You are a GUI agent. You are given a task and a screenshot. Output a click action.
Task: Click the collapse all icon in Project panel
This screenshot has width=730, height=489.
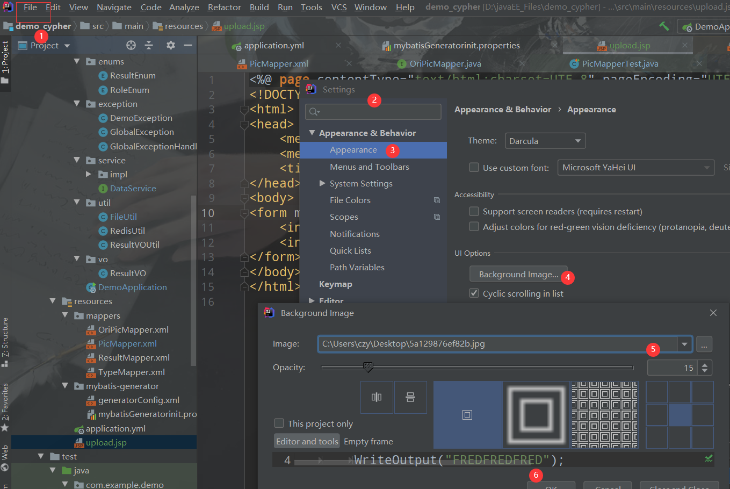[x=149, y=45]
